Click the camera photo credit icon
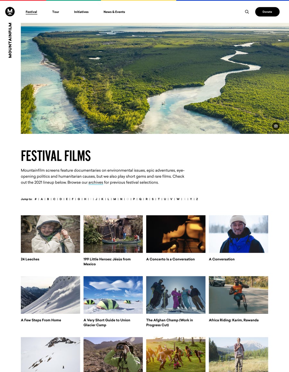Image resolution: width=289 pixels, height=372 pixels. click(x=276, y=126)
